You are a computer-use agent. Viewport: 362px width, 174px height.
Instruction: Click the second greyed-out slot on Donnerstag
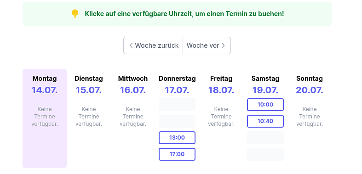[x=177, y=121]
